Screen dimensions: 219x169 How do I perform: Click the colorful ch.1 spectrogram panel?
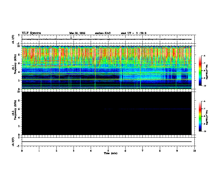(x=106, y=67)
